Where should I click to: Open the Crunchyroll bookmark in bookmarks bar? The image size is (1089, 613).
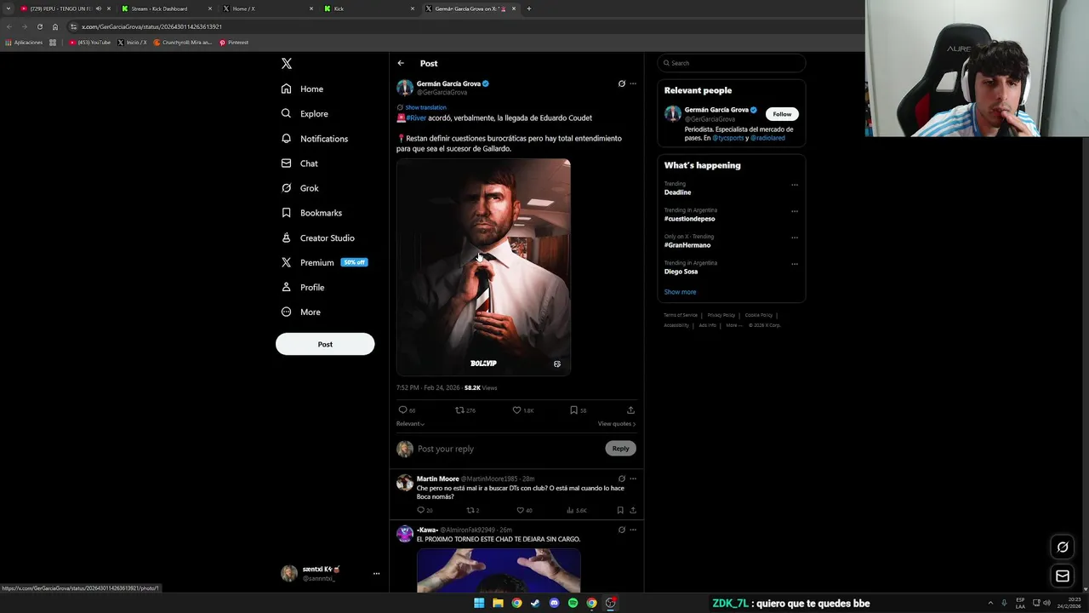[x=183, y=43]
